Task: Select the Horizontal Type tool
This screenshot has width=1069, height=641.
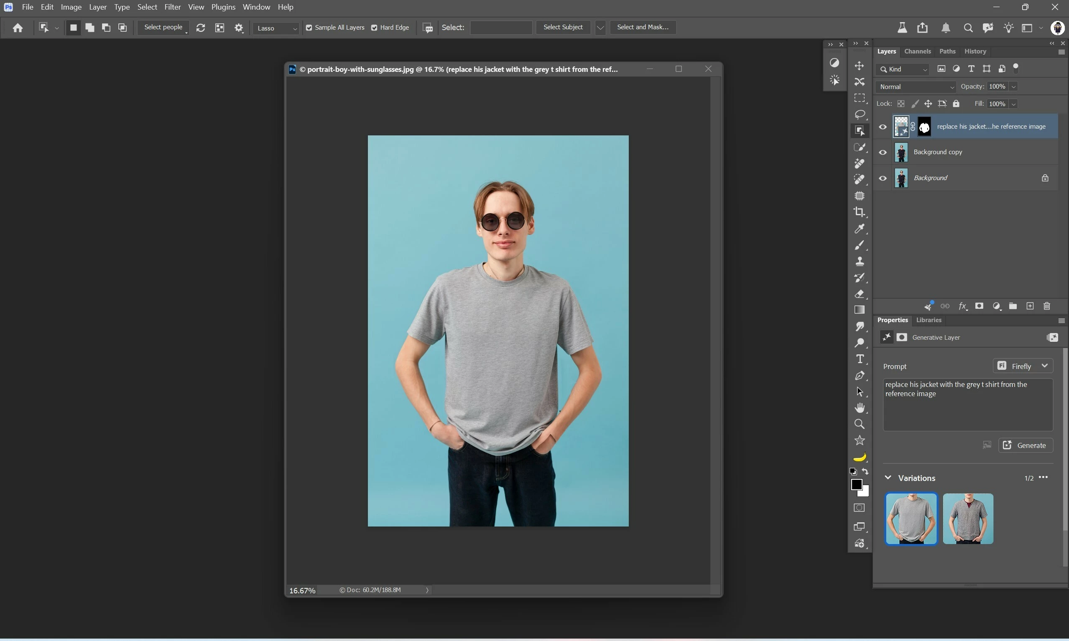Action: [x=860, y=359]
